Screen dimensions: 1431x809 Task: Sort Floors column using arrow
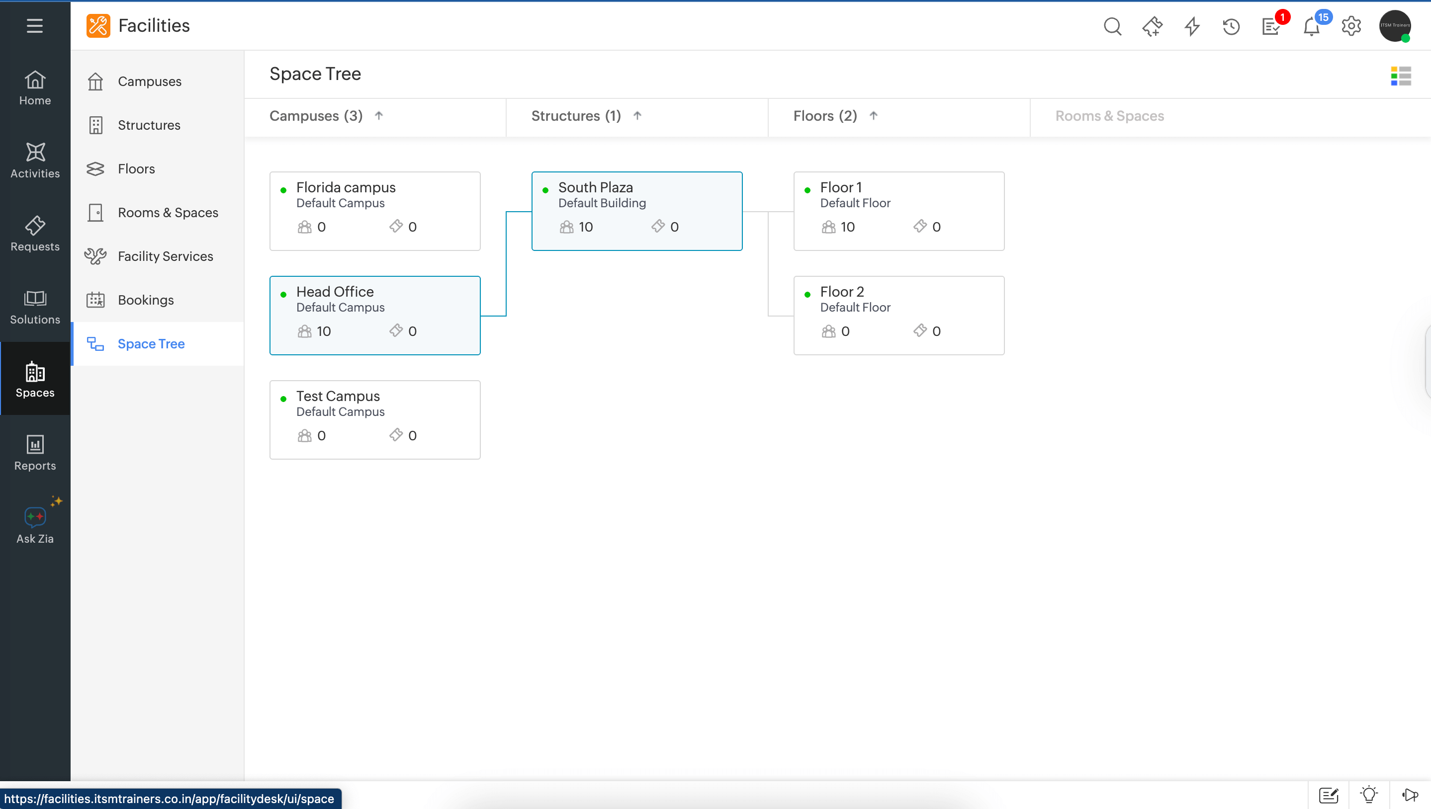(x=874, y=116)
